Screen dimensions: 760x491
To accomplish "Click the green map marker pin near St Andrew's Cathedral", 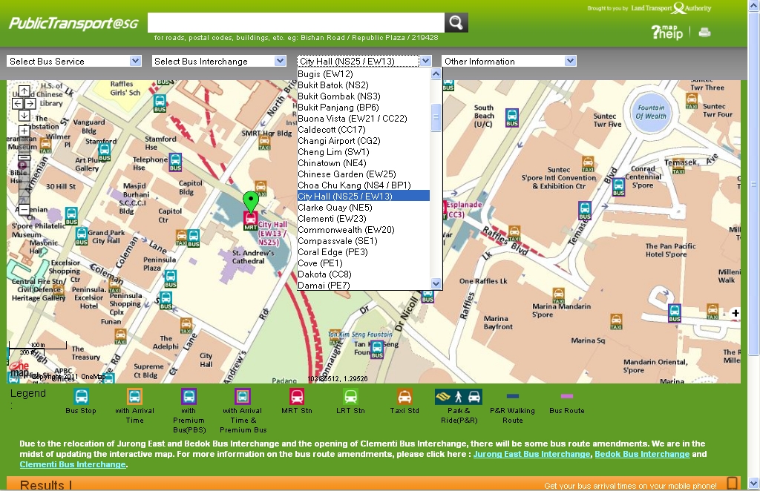I will (251, 200).
